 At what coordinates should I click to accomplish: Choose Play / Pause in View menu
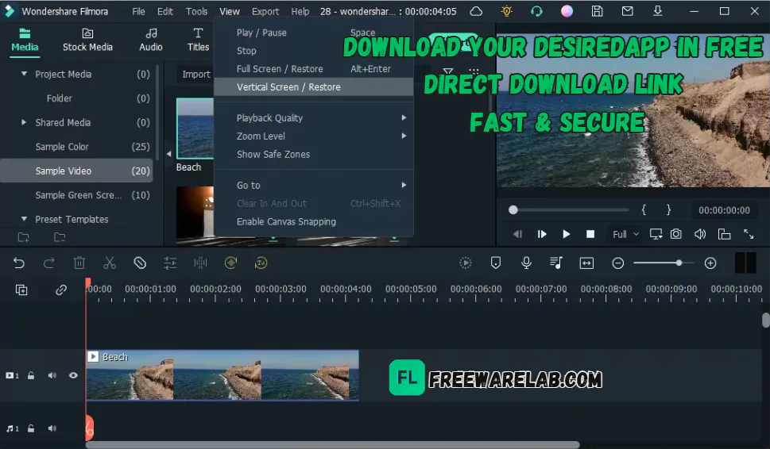coord(314,33)
